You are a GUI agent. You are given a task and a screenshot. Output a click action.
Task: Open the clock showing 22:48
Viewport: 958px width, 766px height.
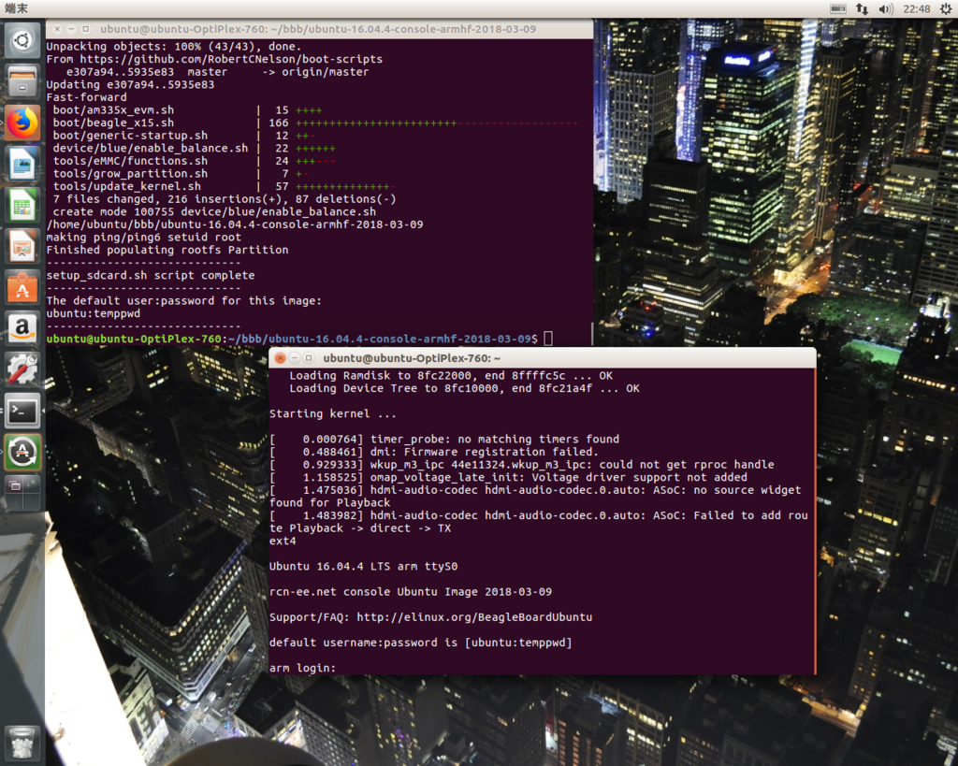917,8
